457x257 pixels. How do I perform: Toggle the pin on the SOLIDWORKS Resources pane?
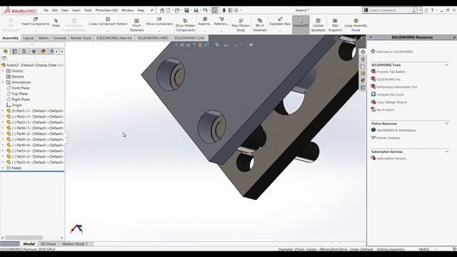pos(454,37)
